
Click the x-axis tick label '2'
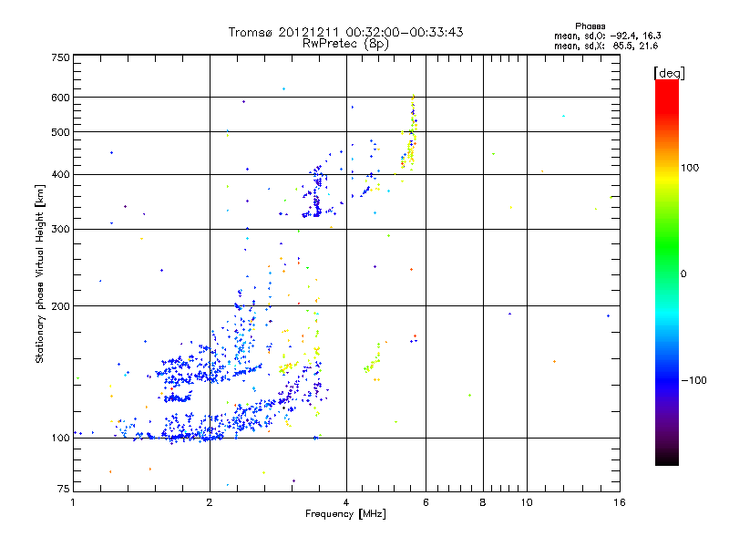click(x=210, y=502)
